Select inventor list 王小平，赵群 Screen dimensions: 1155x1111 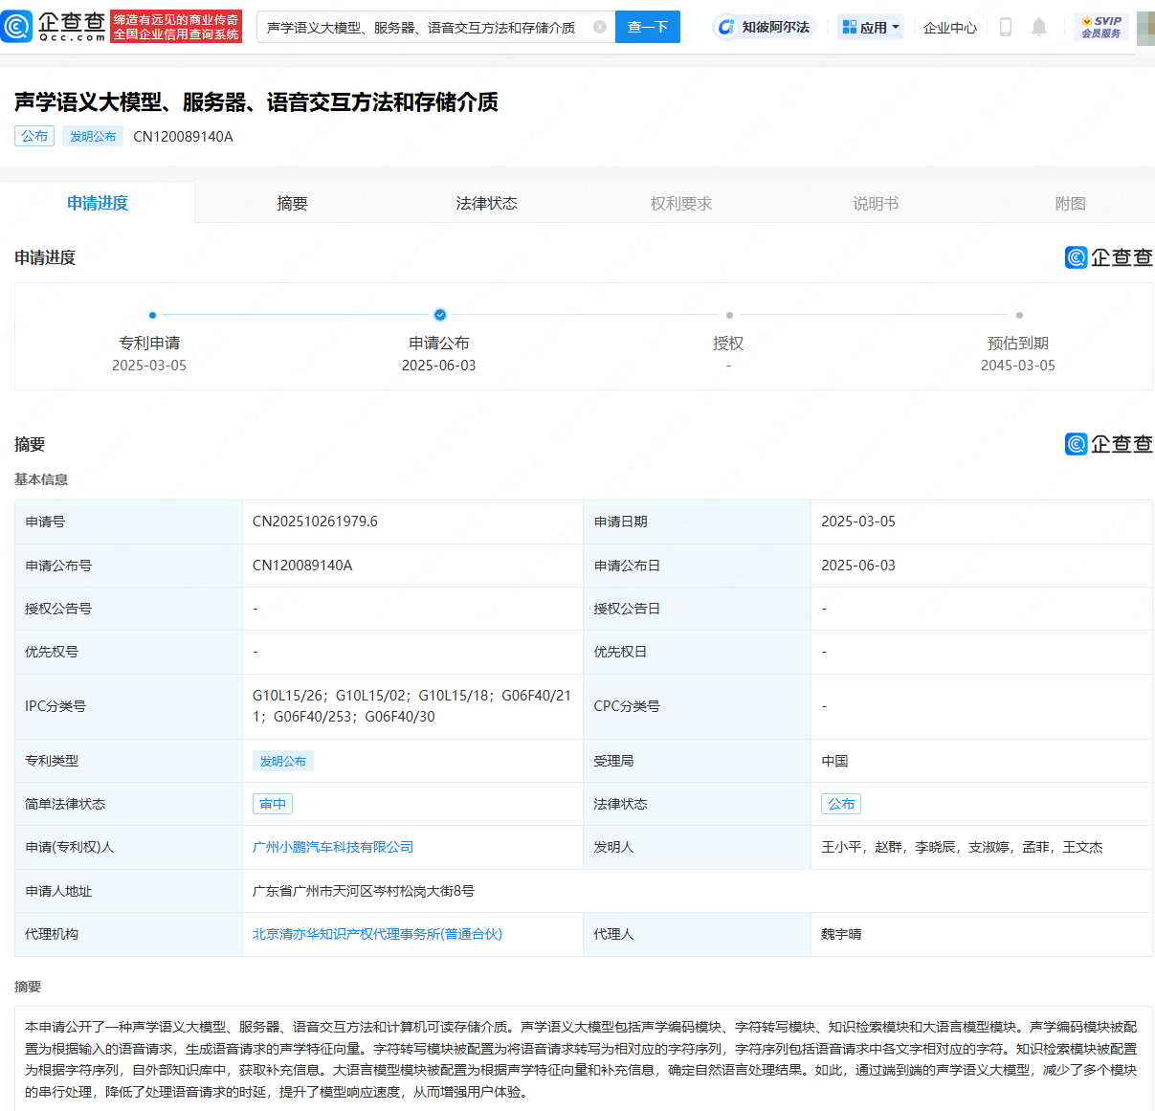[962, 847]
